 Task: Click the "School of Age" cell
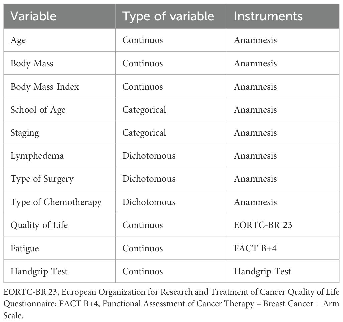click(38, 110)
